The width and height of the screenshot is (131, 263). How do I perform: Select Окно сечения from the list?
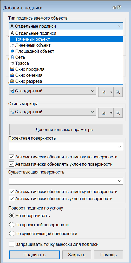66,75
